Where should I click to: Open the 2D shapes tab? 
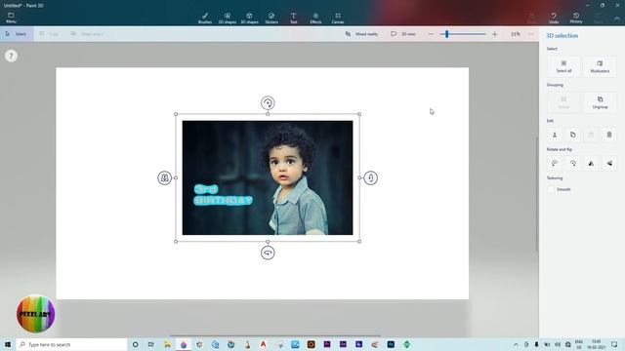pyautogui.click(x=228, y=18)
